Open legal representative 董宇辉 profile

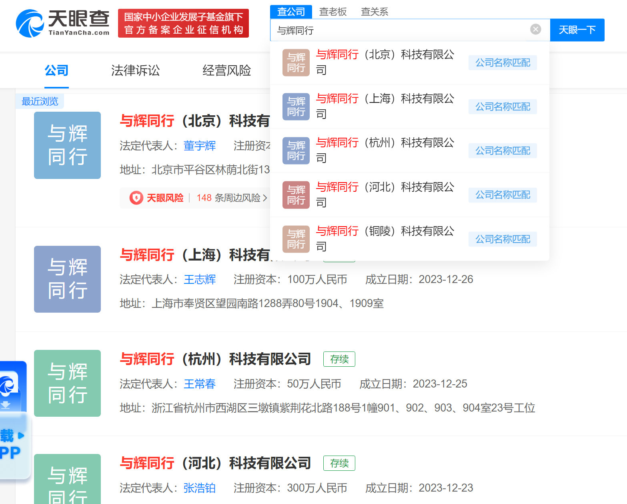[x=200, y=146]
